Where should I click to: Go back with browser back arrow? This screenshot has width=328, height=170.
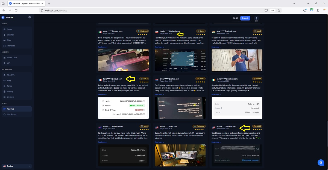(x=4, y=10)
